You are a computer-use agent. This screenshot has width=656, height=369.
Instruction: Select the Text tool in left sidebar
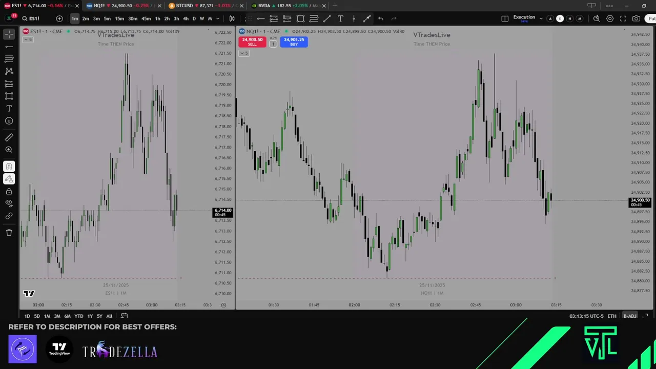click(x=9, y=109)
